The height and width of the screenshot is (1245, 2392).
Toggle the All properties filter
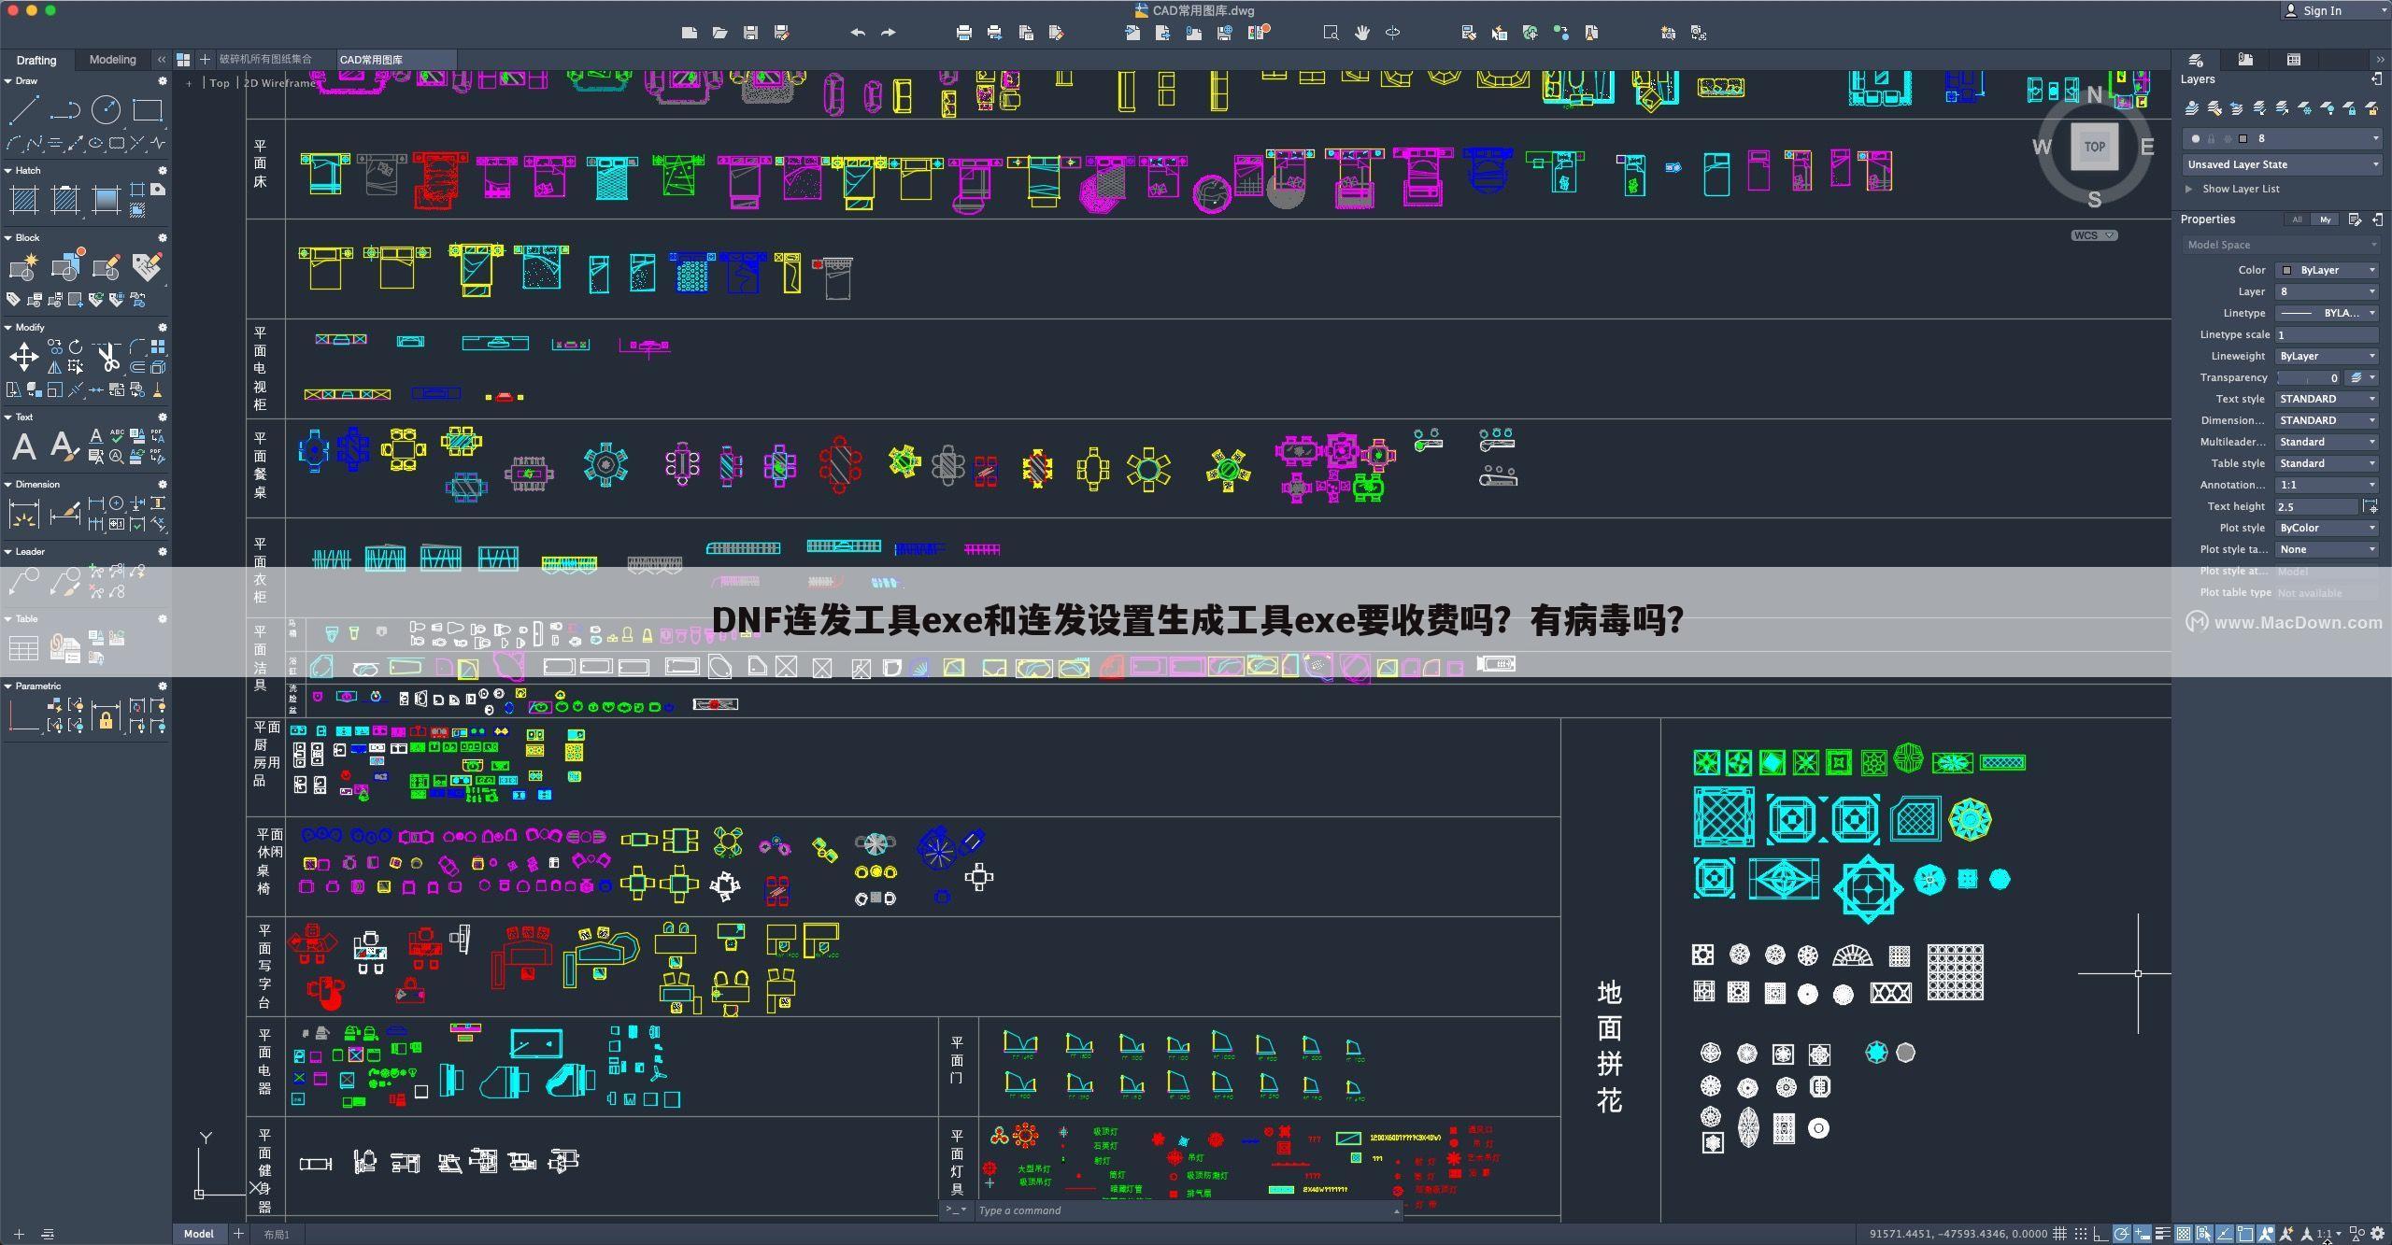[2297, 219]
